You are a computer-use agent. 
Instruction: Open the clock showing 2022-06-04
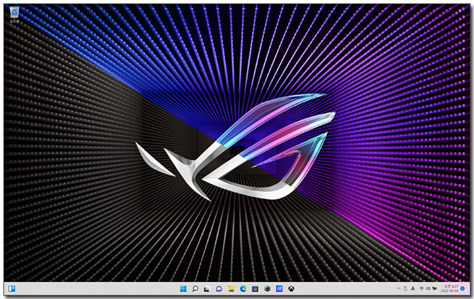450,289
